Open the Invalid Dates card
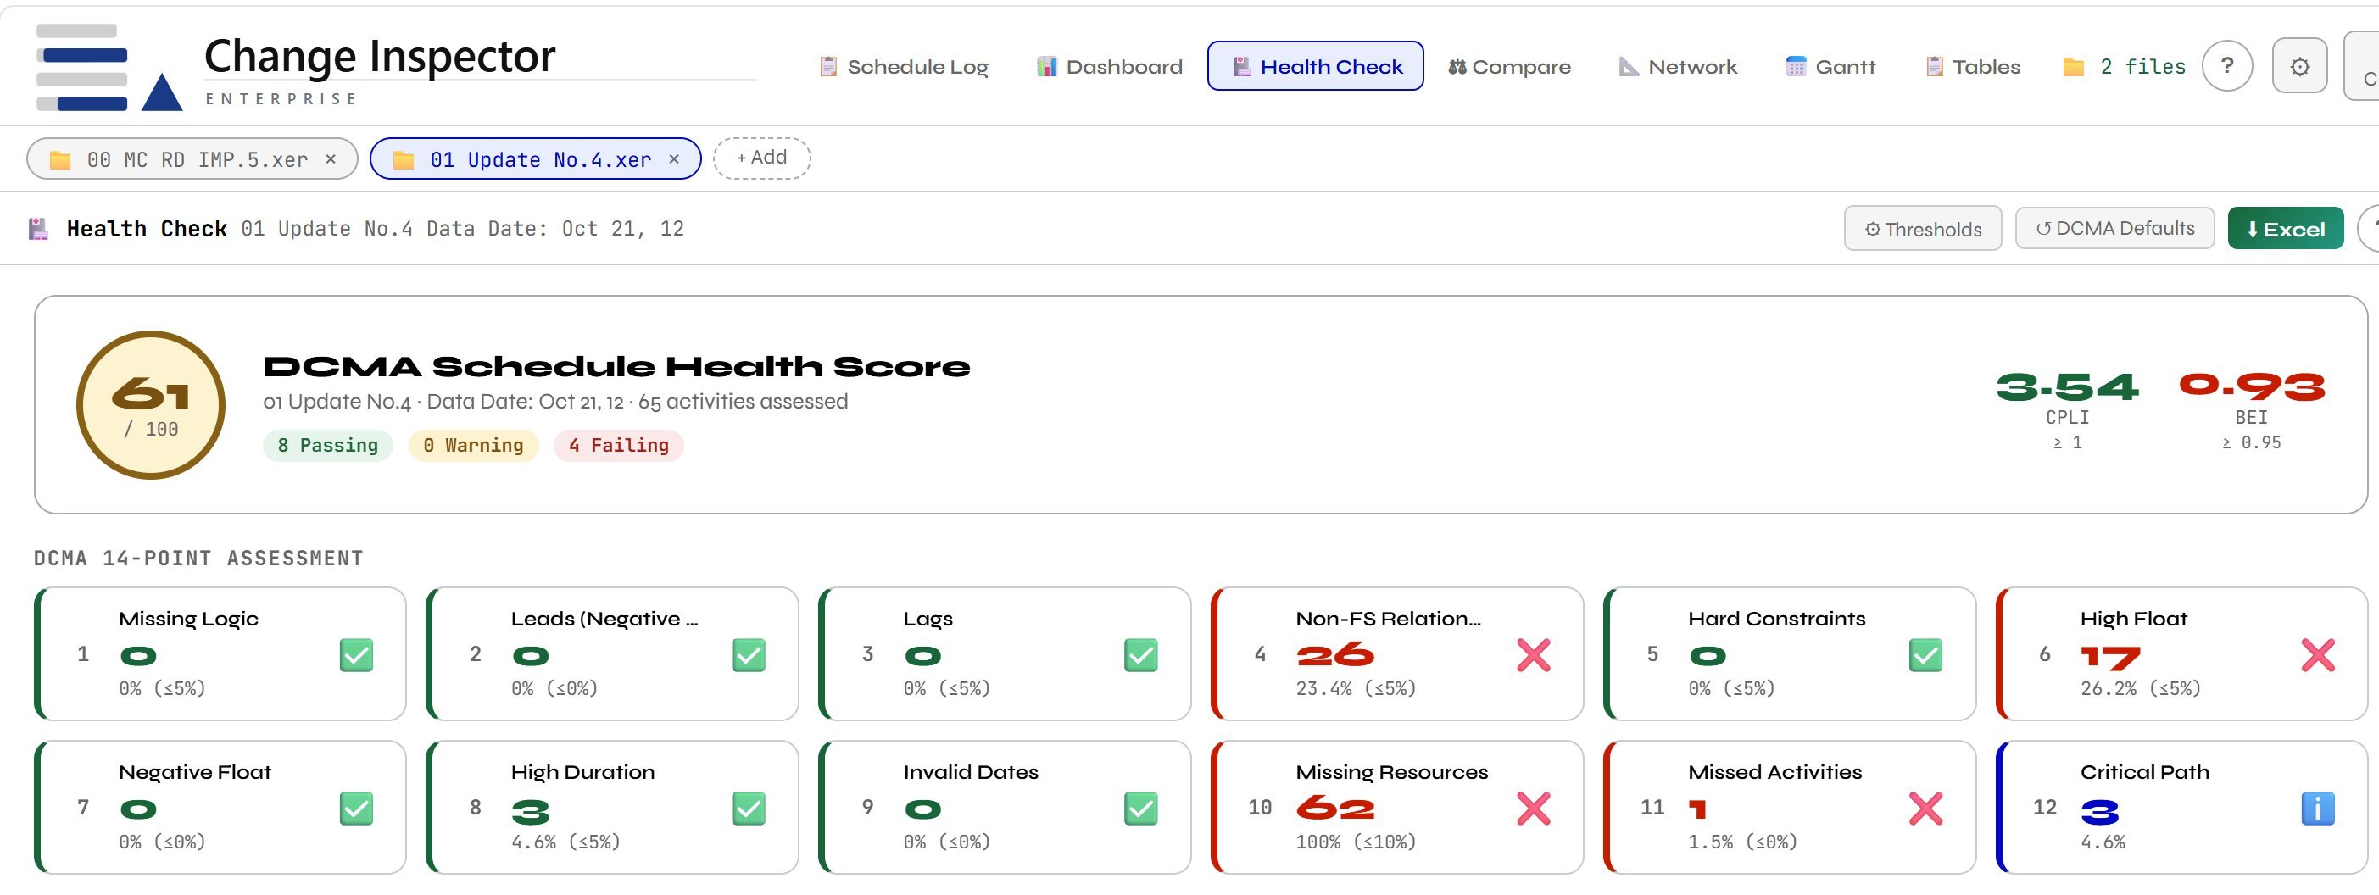This screenshot has width=2379, height=895. point(1005,807)
